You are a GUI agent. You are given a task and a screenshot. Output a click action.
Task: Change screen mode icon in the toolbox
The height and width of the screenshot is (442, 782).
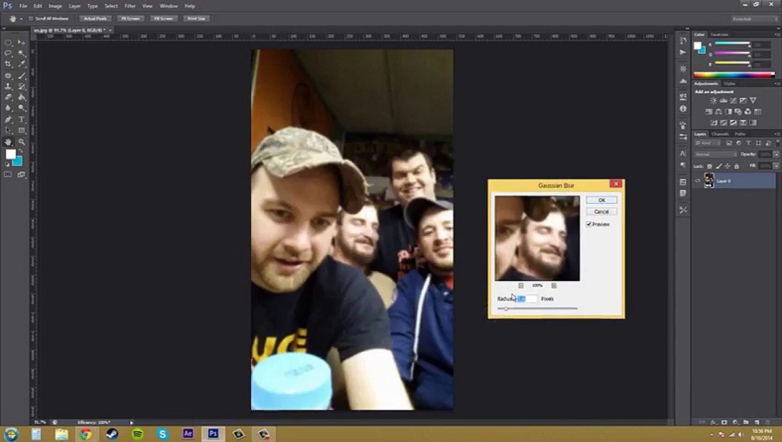(22, 174)
